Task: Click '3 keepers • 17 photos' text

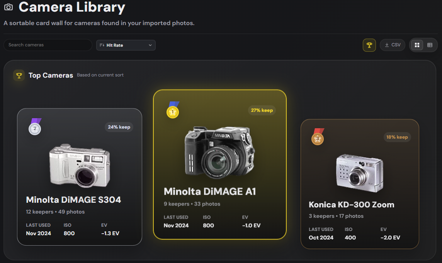Action: 336,216
